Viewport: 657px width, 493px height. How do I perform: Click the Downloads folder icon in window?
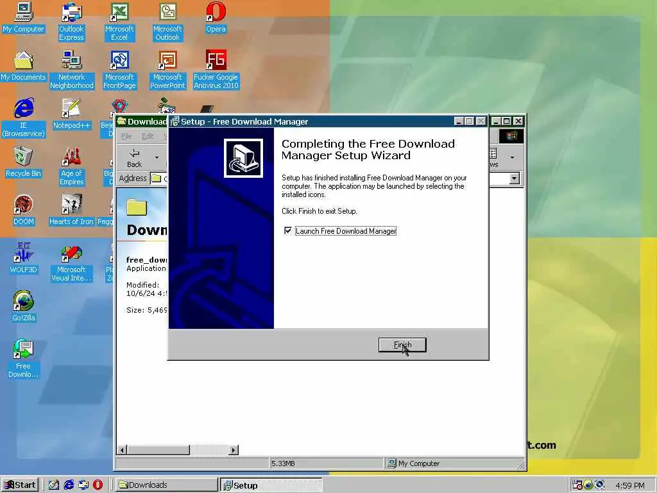(137, 207)
